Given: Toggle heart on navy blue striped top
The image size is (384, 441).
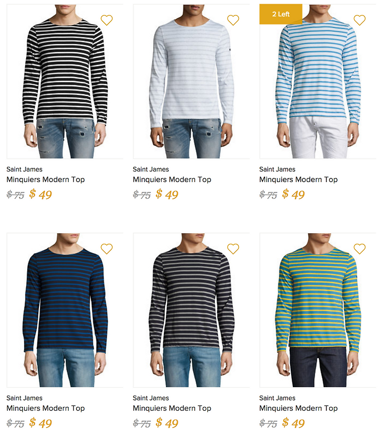Looking at the screenshot, I should [x=107, y=249].
